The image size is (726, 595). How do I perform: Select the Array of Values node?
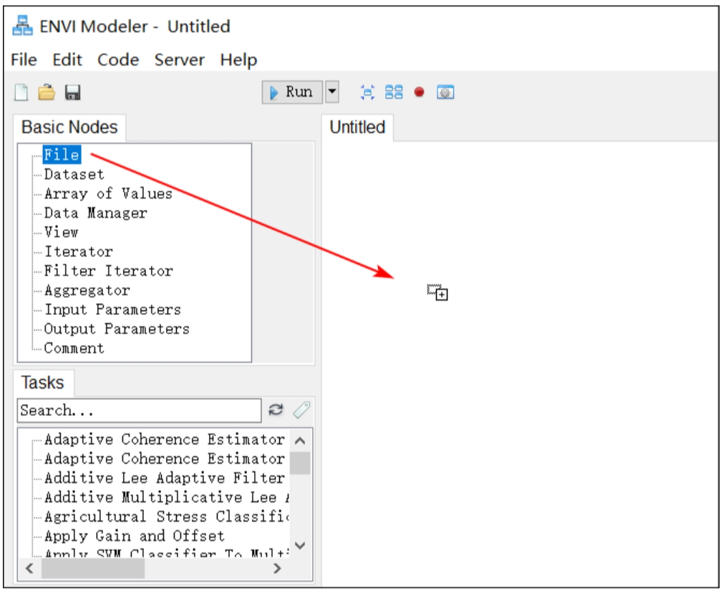108,193
